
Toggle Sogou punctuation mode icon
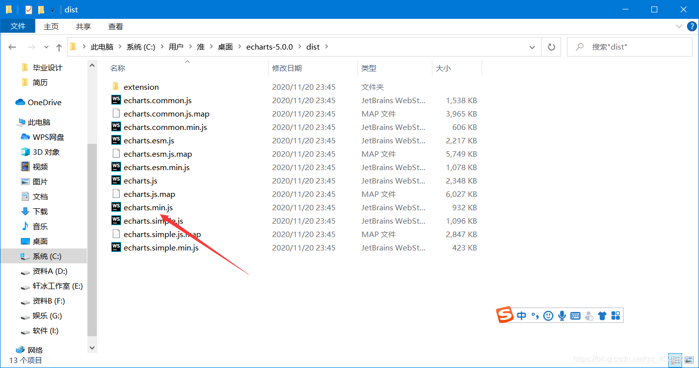pyautogui.click(x=535, y=315)
